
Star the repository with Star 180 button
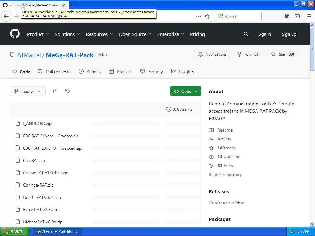pos(283,54)
